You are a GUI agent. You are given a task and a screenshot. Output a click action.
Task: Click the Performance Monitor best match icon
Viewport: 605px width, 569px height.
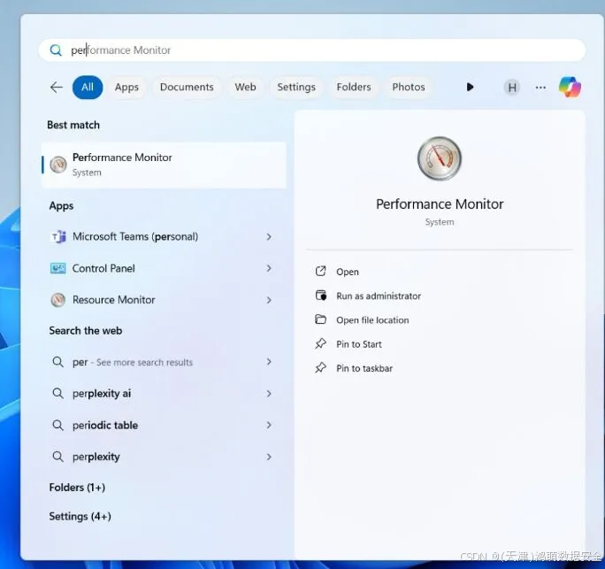[58, 165]
